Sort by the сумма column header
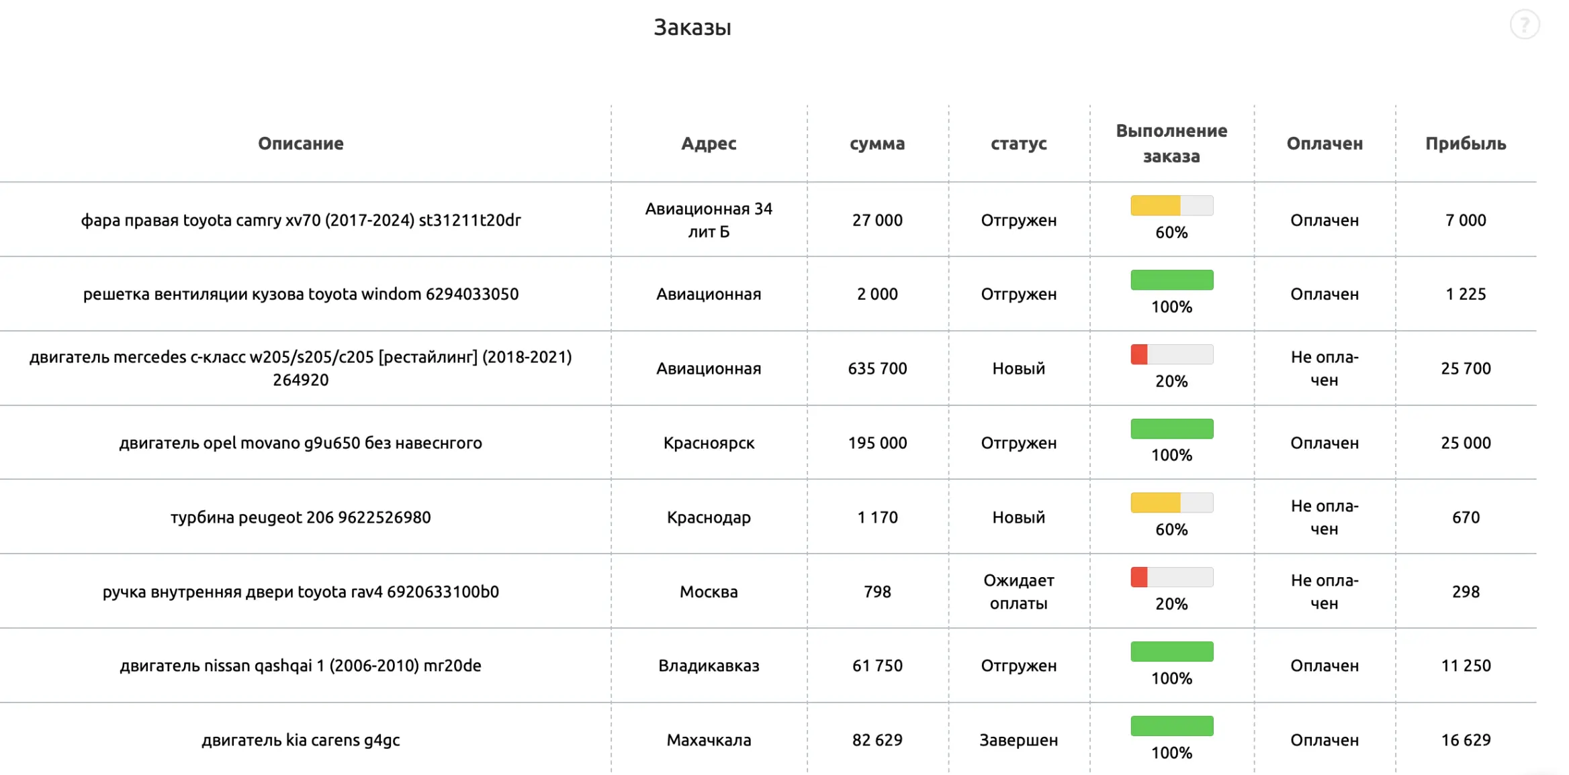This screenshot has width=1569, height=775. tap(877, 144)
